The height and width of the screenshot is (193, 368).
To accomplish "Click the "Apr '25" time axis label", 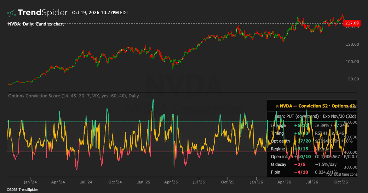I will point(171,182).
